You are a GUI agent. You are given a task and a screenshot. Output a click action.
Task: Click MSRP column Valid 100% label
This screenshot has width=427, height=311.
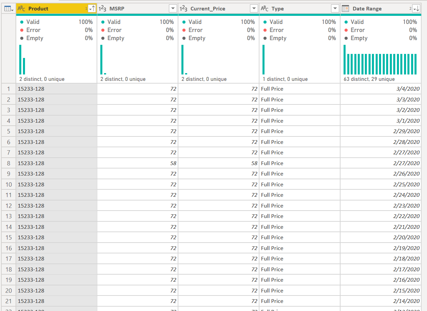pyautogui.click(x=137, y=22)
